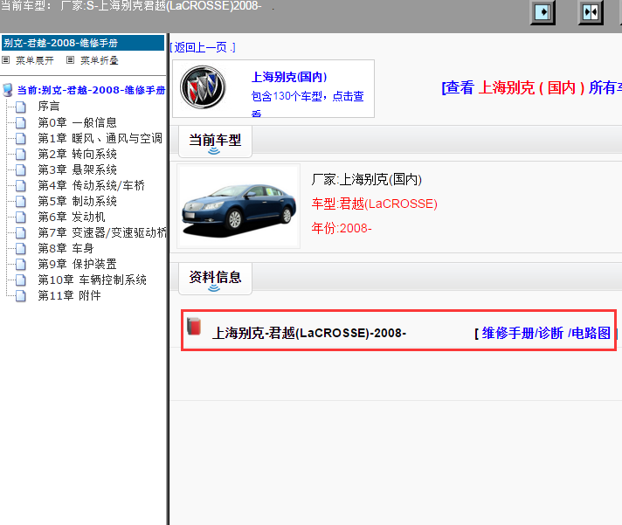Viewport: 622px width, 525px height.
Task: Click 维修手册/诊断/电路图 link
Action: [546, 333]
